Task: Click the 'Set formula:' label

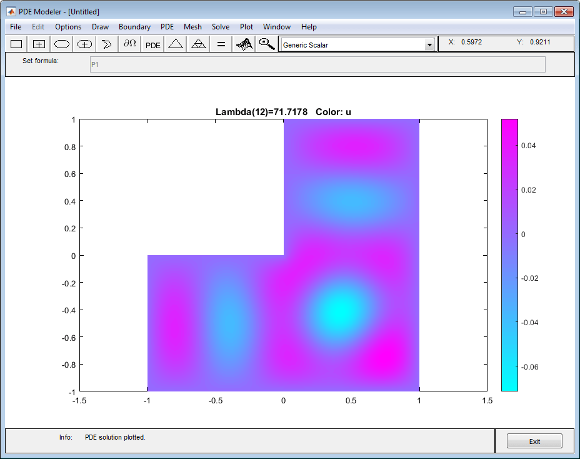Action: (x=41, y=61)
